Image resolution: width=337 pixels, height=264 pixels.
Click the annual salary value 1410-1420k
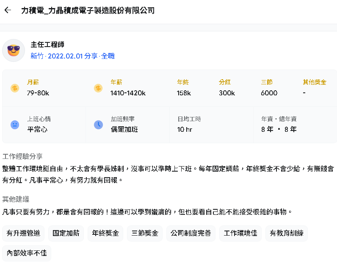click(128, 93)
